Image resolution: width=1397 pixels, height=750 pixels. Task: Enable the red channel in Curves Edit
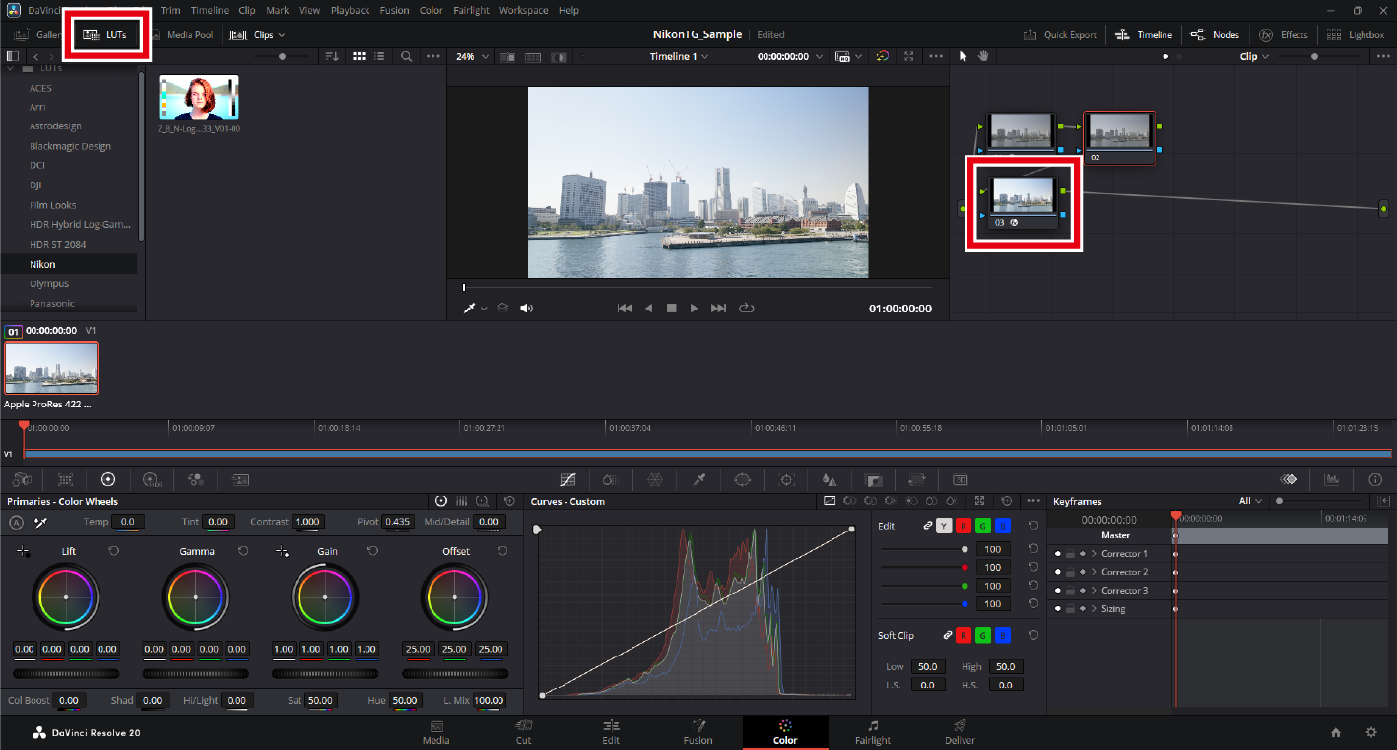pos(964,526)
